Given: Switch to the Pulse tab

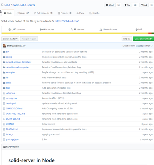Looking at the screenshot, I should (x=80, y=13).
